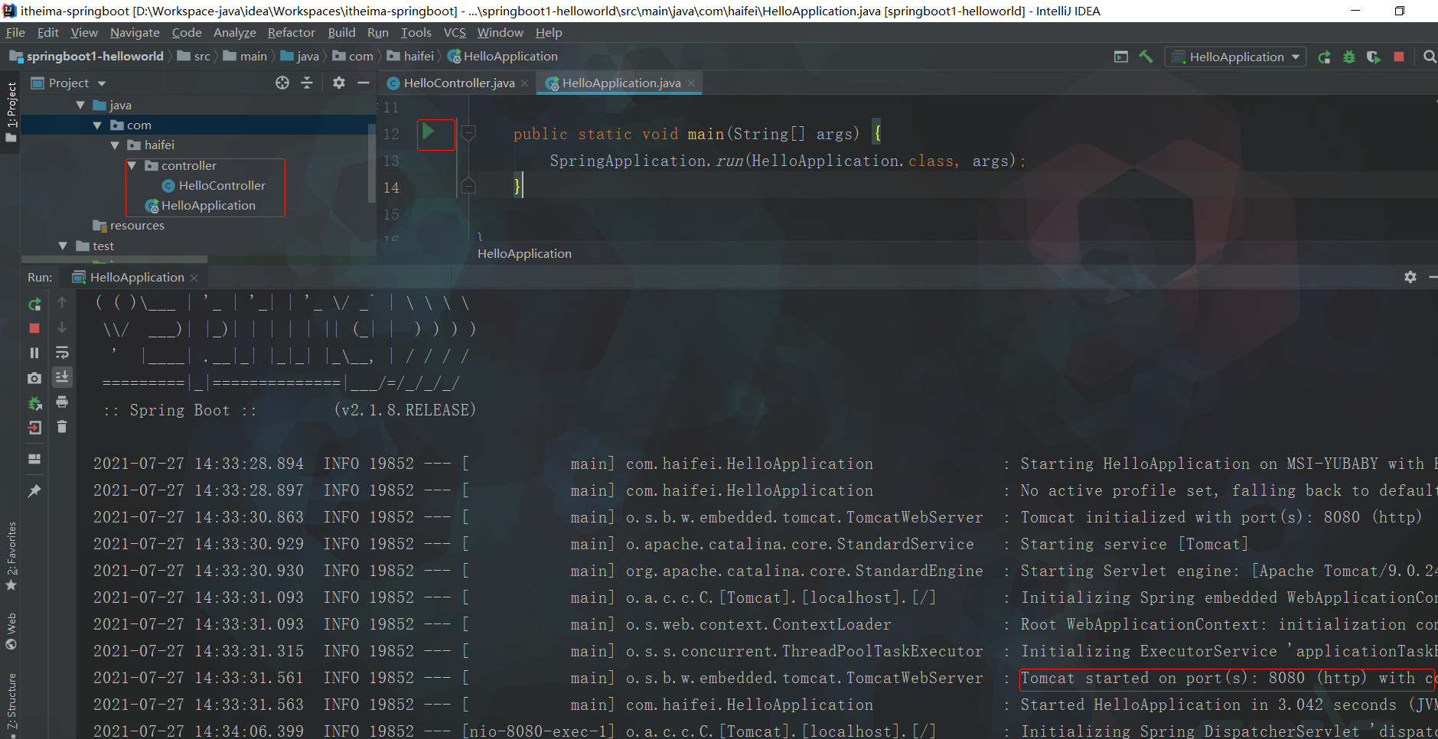Collapse the controller package node

132,166
